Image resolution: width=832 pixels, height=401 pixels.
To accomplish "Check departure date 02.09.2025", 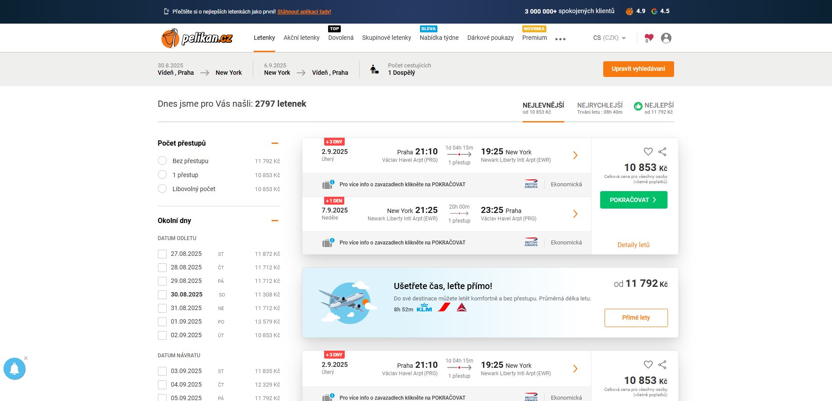I will [162, 335].
